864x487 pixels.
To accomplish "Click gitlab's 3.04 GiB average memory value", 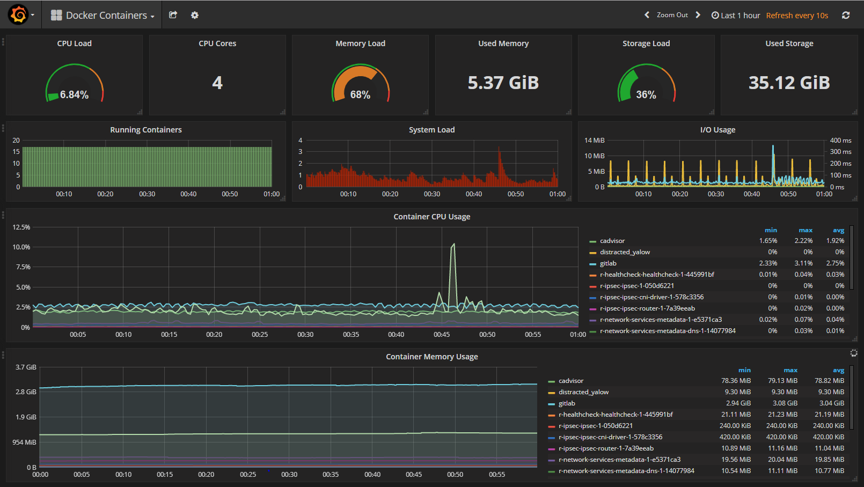I will click(831, 403).
